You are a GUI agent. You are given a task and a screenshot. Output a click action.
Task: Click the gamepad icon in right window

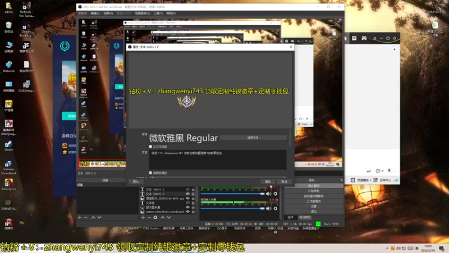pyautogui.click(x=364, y=38)
